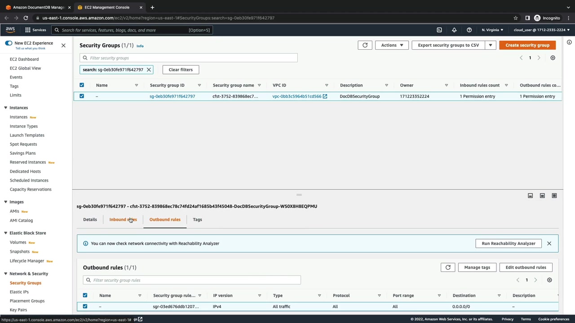Open Launch Templates in sidebar
The width and height of the screenshot is (575, 323).
pos(27,135)
